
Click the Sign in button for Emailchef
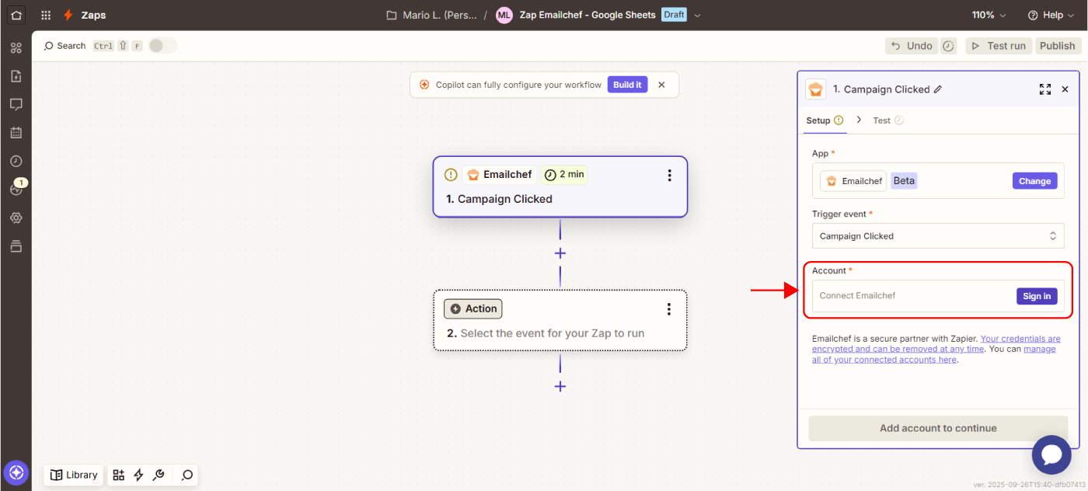[x=1036, y=296]
